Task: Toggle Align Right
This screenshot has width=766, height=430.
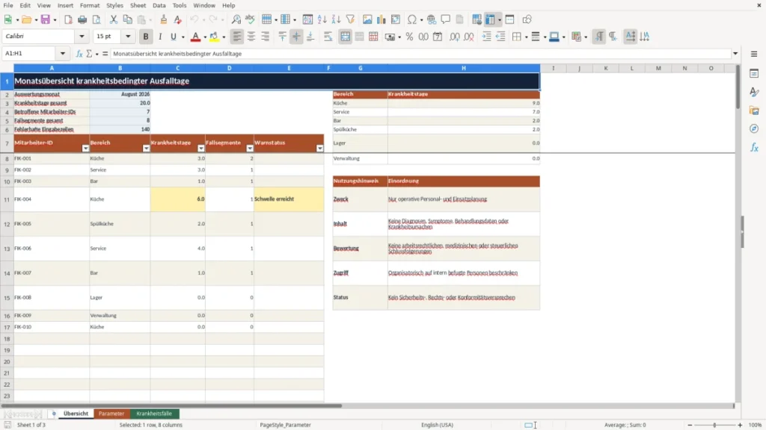Action: (266, 37)
